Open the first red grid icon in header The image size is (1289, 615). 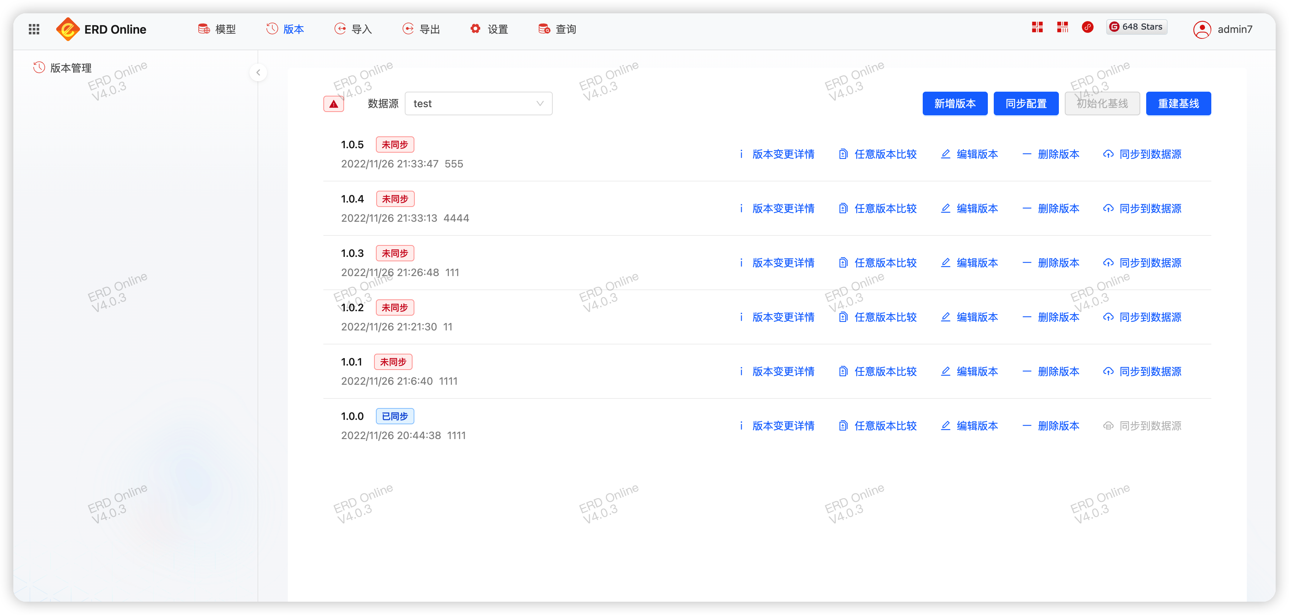point(1037,27)
